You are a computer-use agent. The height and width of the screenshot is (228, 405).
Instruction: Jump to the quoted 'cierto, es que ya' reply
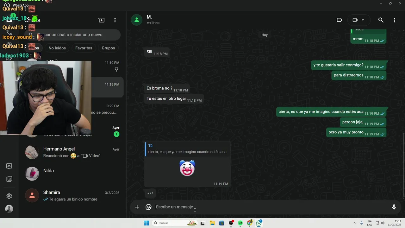coord(187,149)
